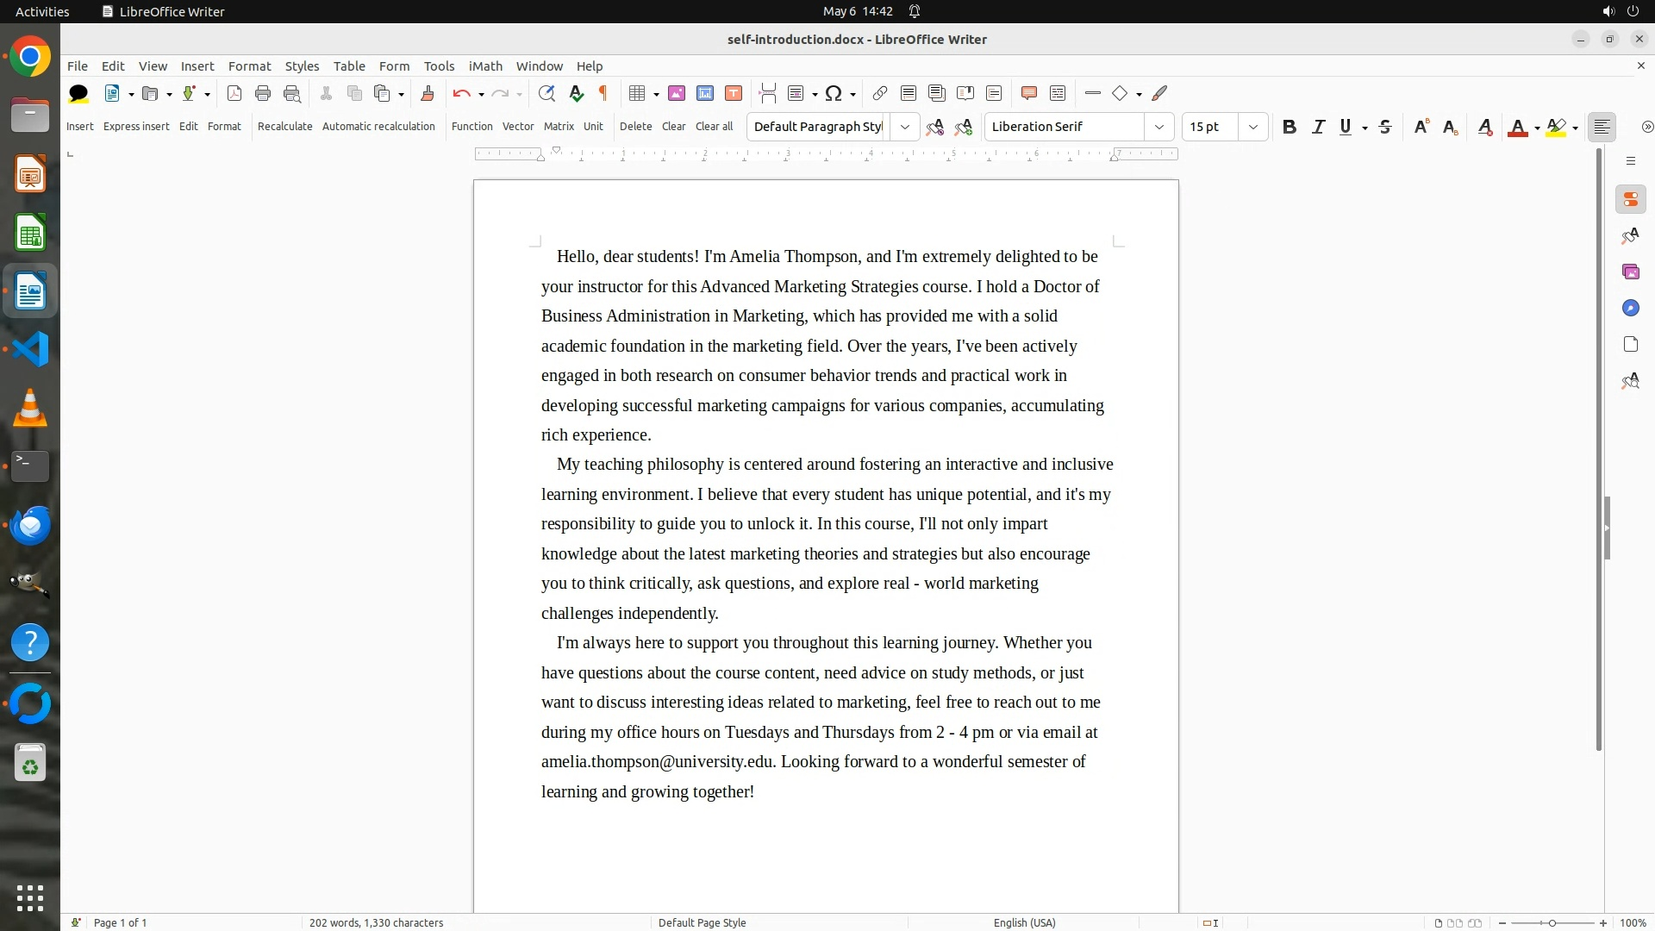This screenshot has width=1655, height=931.
Task: Open the Navigator sidebar panel
Action: click(x=1630, y=308)
